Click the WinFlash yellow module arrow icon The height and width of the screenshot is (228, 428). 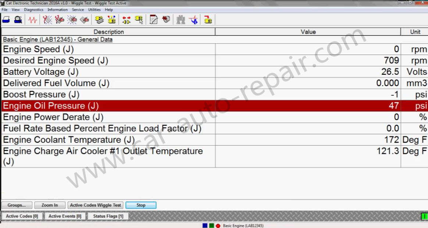(x=208, y=20)
